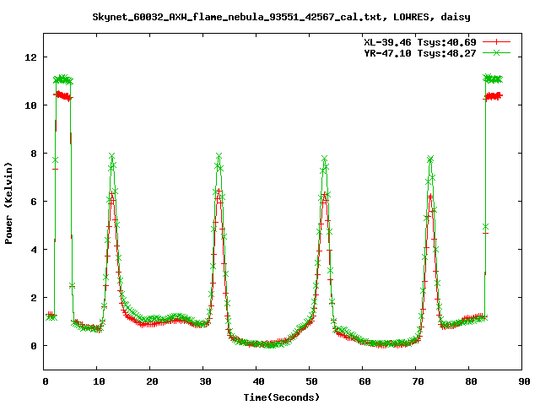
Task: Click the green peak near 73 seconds
Action: pos(430,159)
